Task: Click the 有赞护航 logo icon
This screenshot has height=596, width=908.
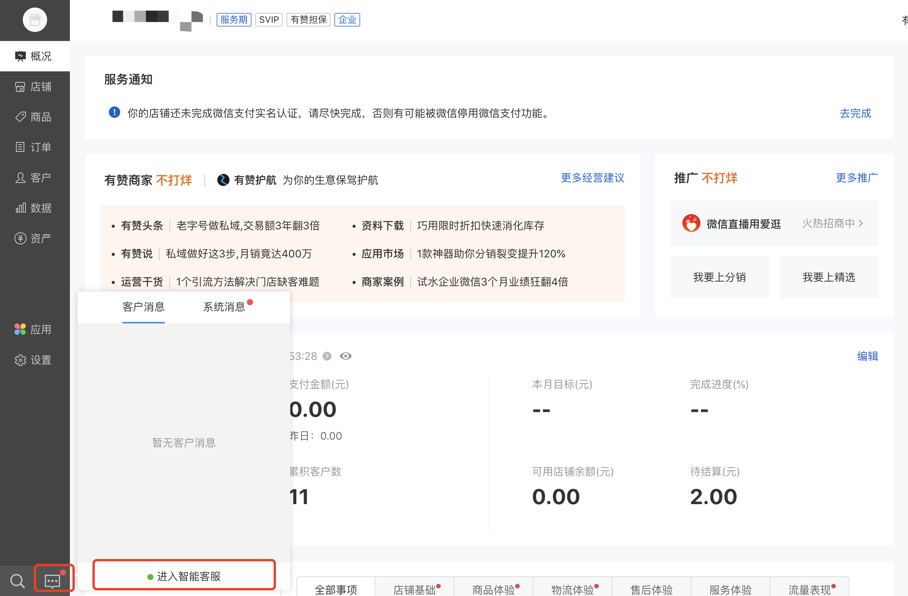Action: click(x=223, y=180)
